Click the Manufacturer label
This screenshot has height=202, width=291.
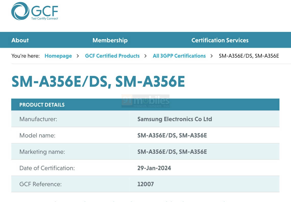point(38,119)
